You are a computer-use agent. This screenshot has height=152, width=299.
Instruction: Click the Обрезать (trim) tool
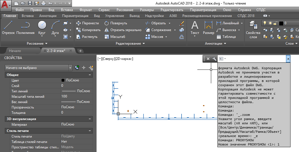pyautogui.click(x=156, y=23)
